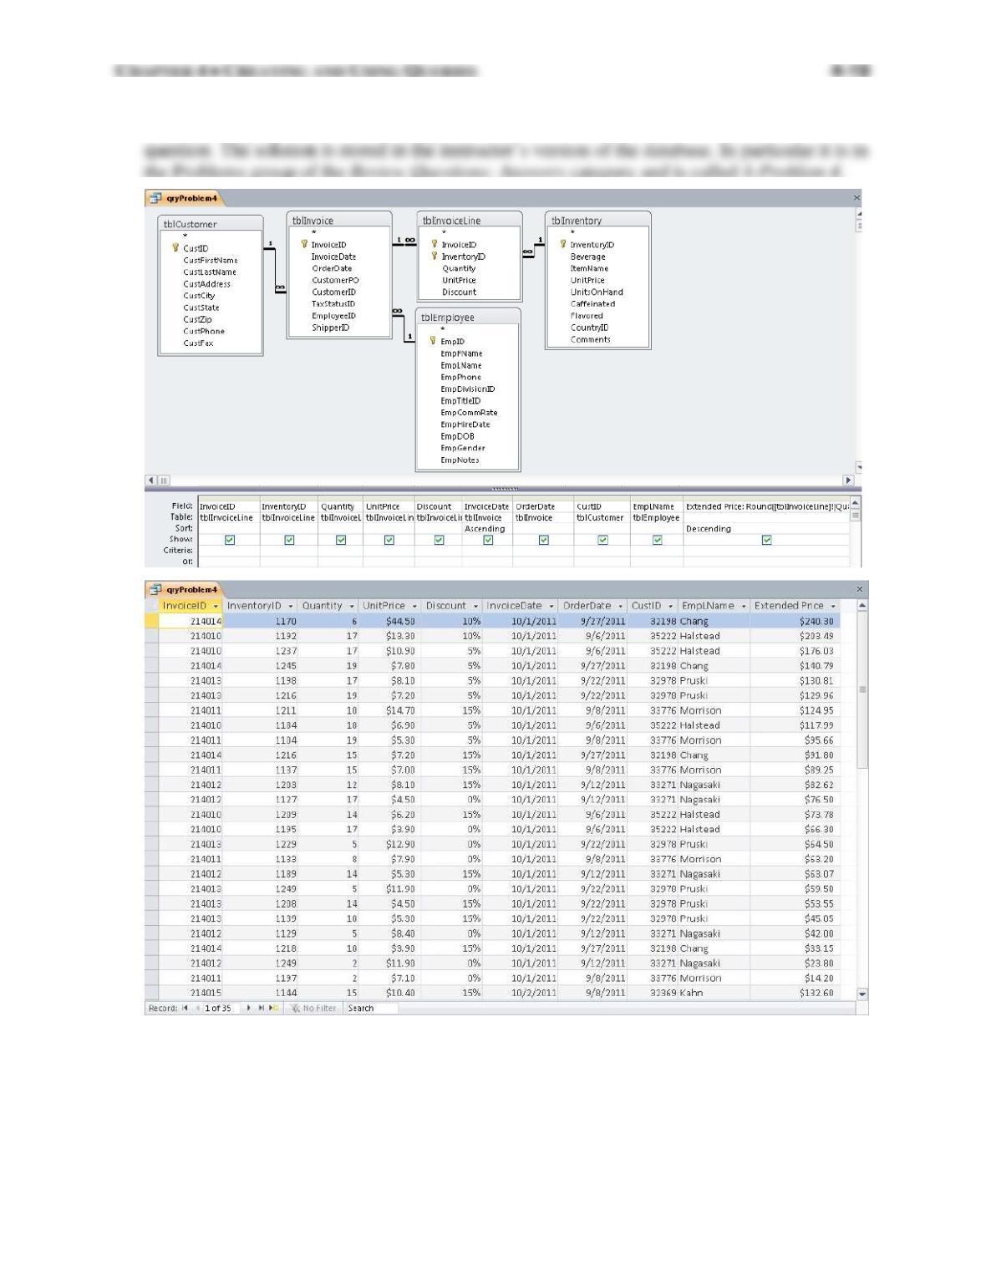Image resolution: width=986 pixels, height=1276 pixels.
Task: Uncheck Show for OrderDate field
Action: coord(543,540)
